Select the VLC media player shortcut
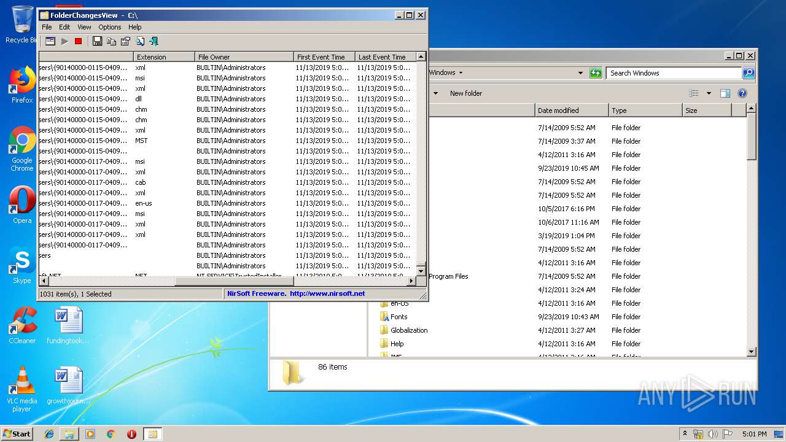The width and height of the screenshot is (786, 442). [x=22, y=389]
